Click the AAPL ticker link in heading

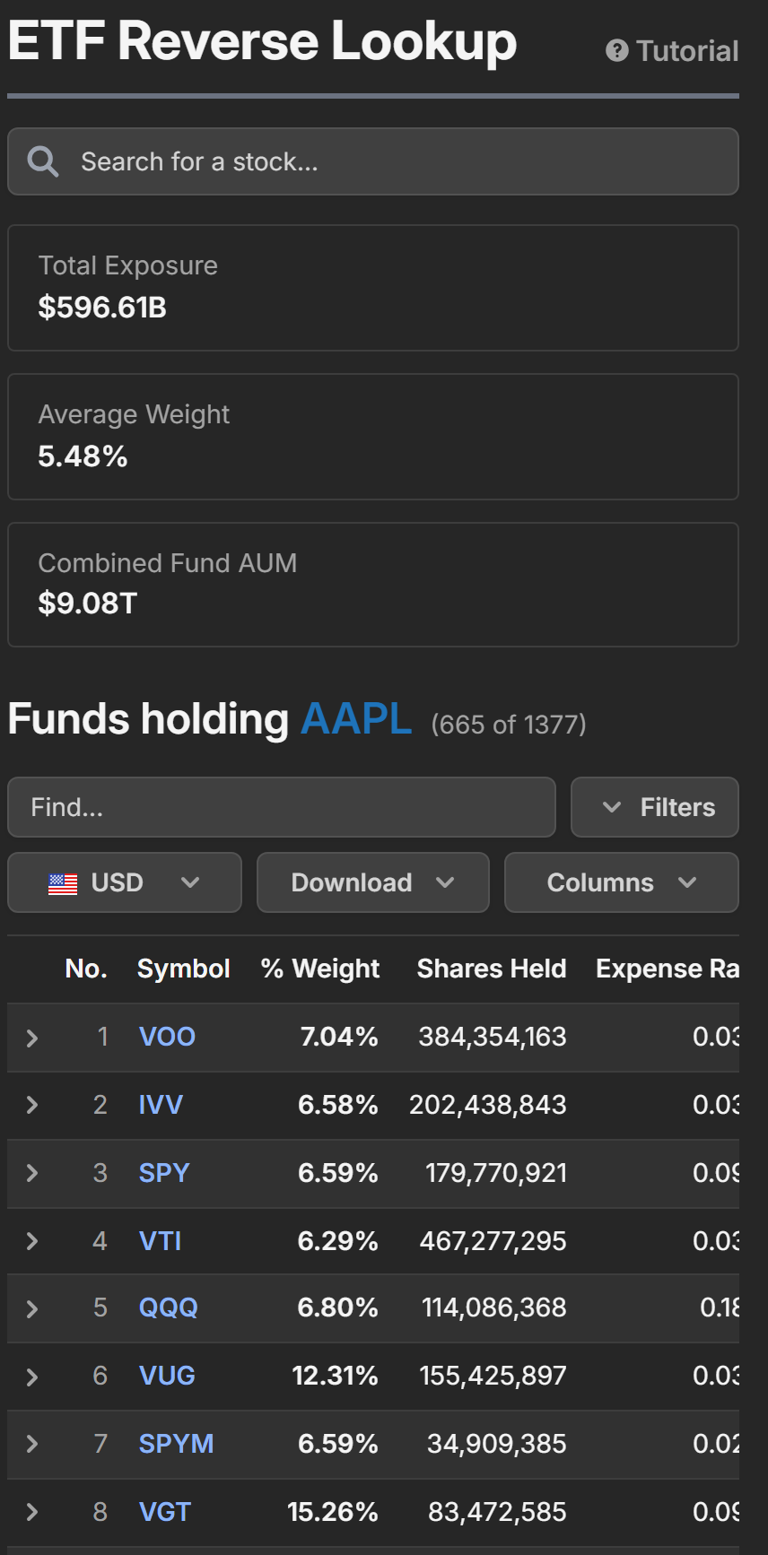[356, 719]
